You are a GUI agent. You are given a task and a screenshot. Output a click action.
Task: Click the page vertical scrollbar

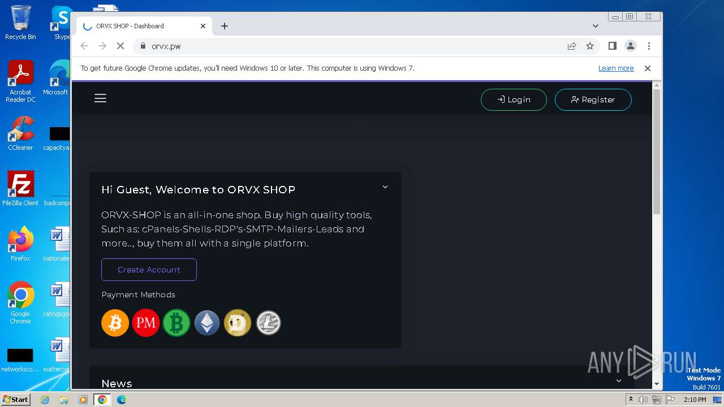(657, 151)
